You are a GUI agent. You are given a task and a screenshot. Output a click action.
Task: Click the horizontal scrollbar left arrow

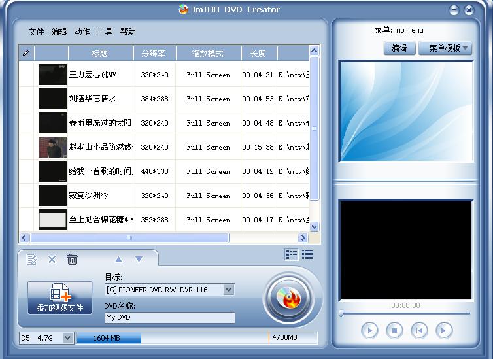coord(24,237)
